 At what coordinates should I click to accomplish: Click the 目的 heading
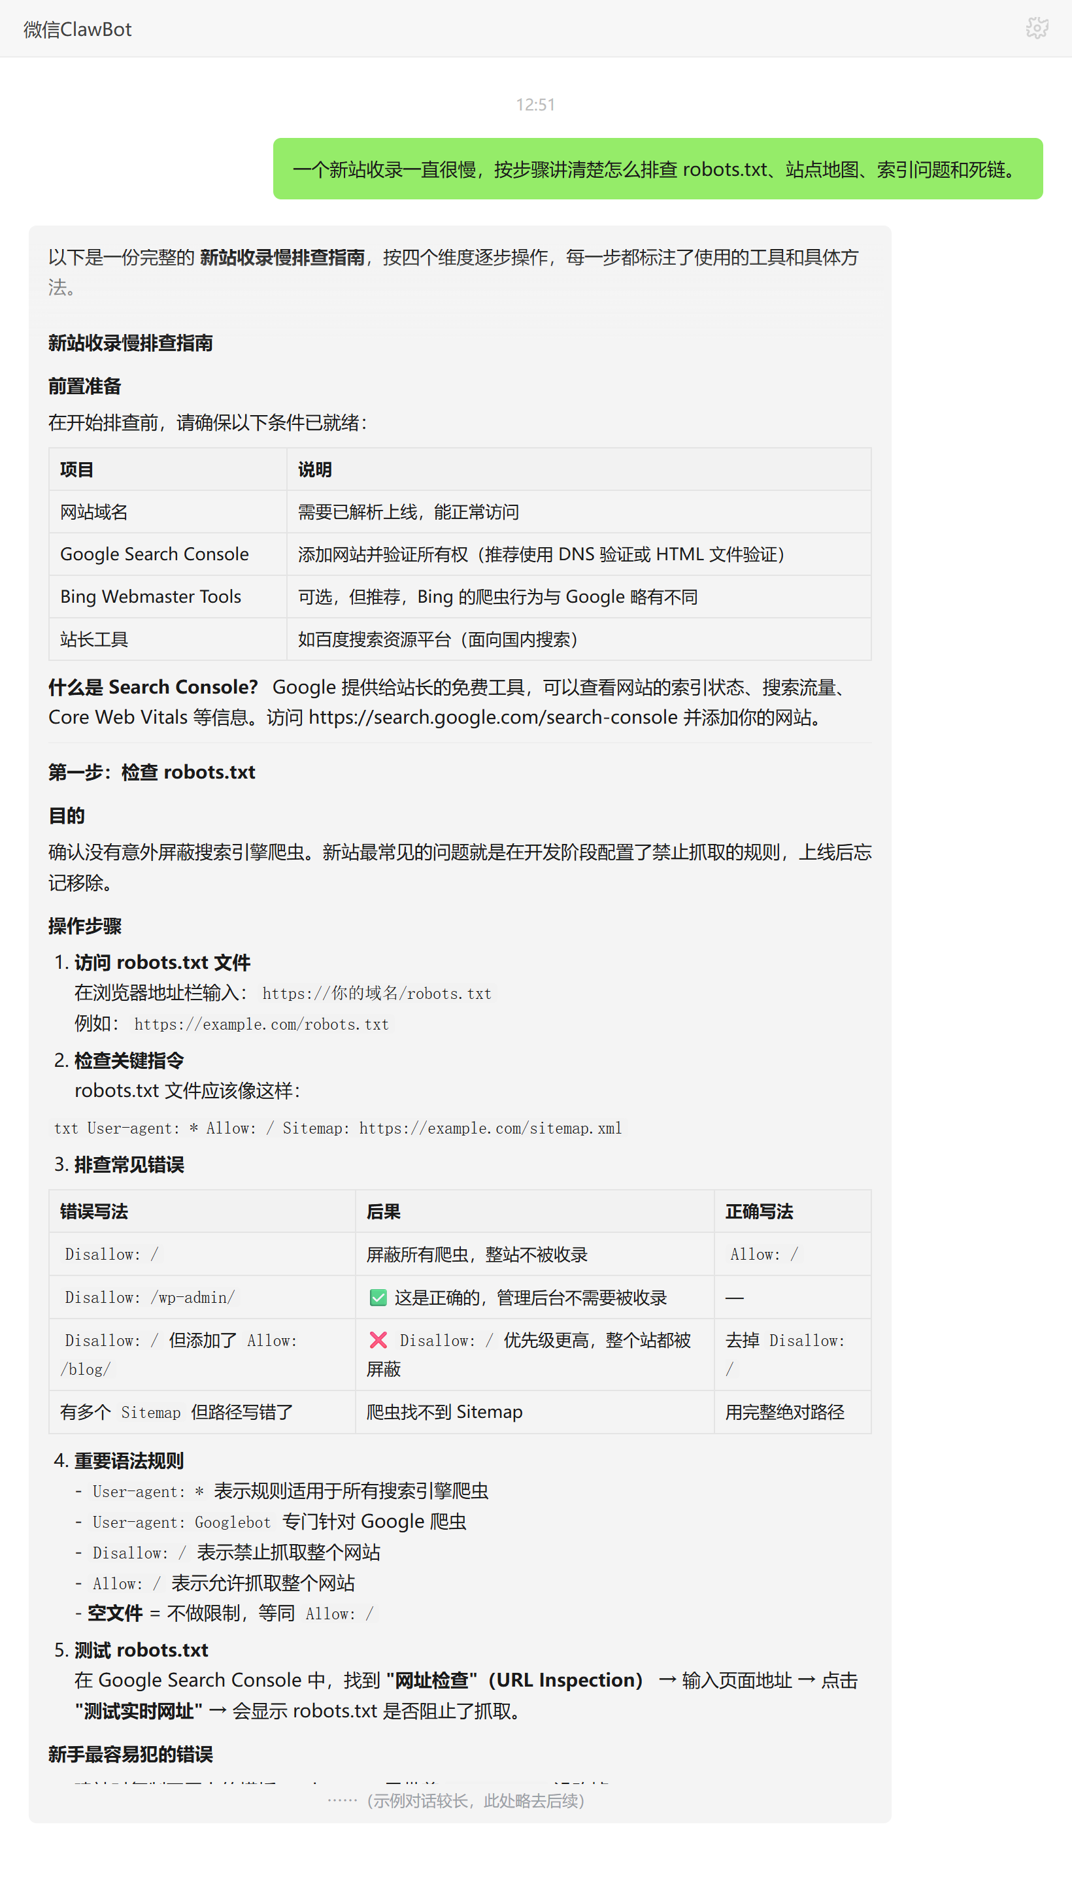66,816
